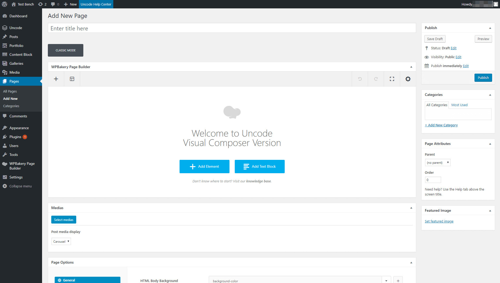Click the Order number field
This screenshot has height=283, width=500.
pos(433,180)
